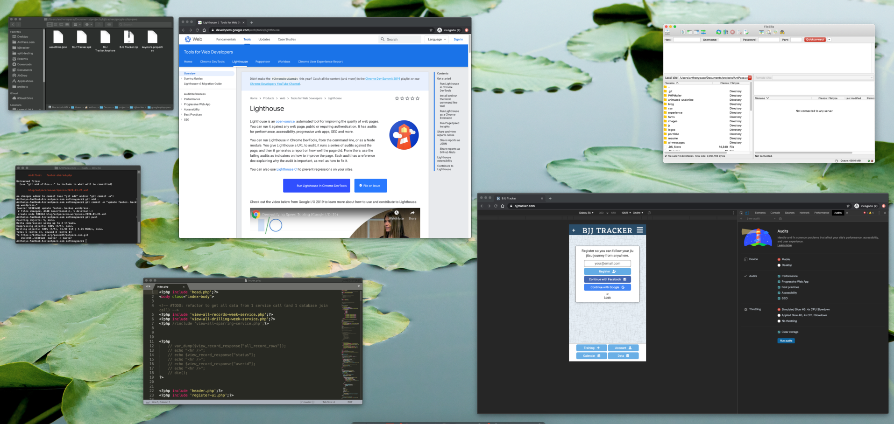894x424 pixels.
Task: Open Quickconnect history dropdown arrow
Action: [829, 40]
